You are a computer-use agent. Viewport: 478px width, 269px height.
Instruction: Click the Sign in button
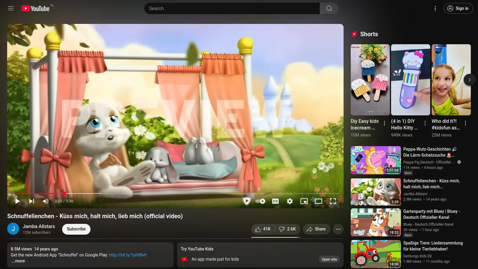click(x=458, y=8)
